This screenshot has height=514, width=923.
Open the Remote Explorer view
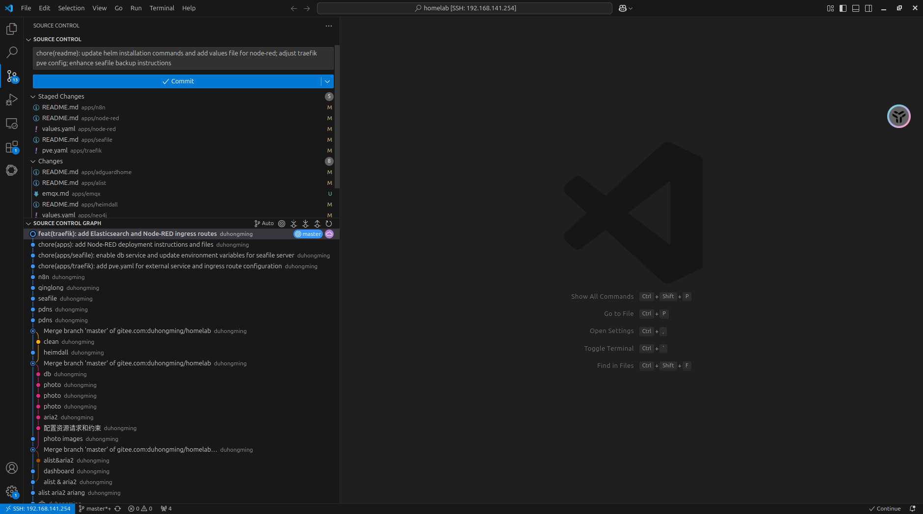coord(12,123)
